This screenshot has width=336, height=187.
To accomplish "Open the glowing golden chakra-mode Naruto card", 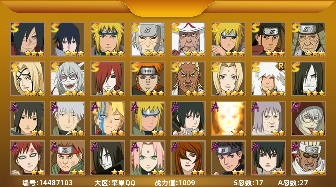I will coord(228,118).
